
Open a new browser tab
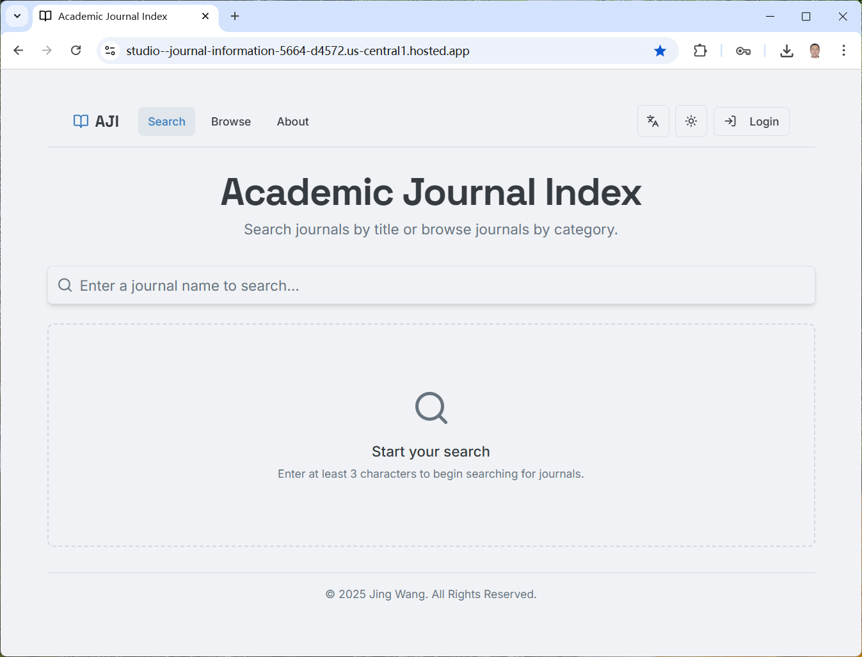235,16
